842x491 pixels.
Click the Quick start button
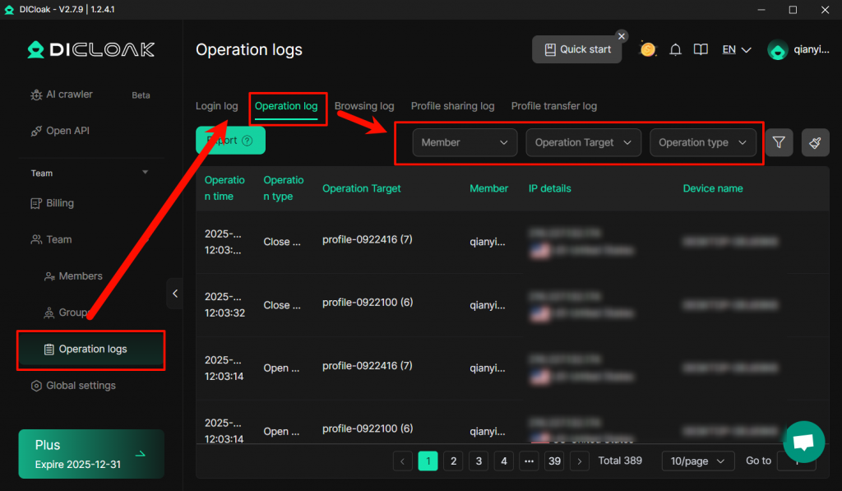[x=577, y=49]
